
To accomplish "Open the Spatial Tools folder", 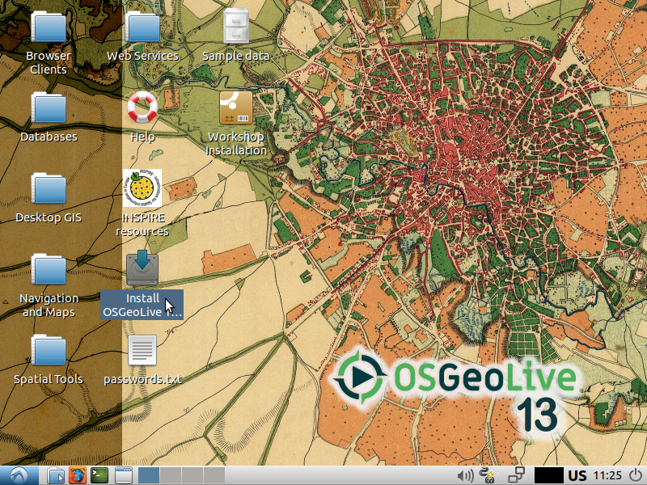I will 49,350.
